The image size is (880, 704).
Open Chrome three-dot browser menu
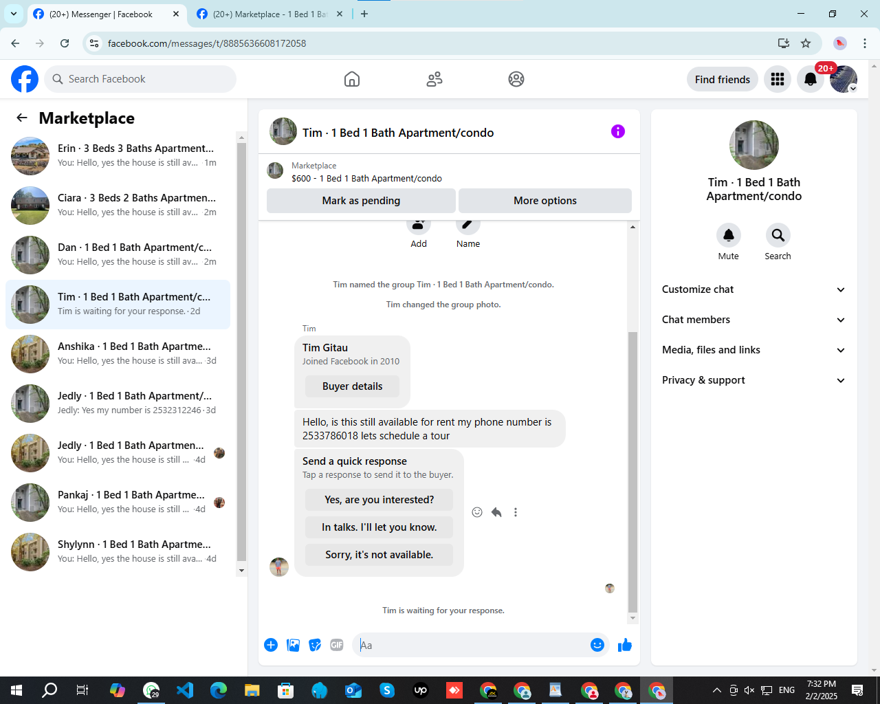865,43
